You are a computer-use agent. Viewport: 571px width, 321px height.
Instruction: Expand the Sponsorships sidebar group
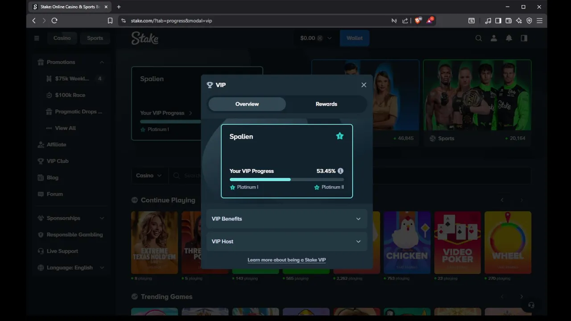coord(102,218)
